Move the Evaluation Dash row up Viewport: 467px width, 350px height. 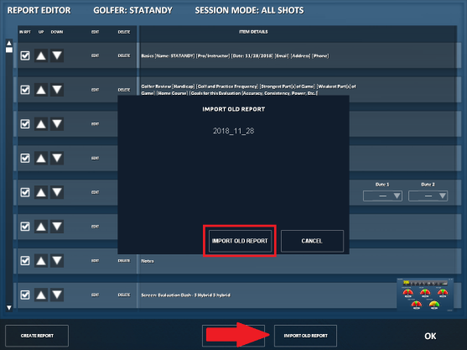coord(41,295)
